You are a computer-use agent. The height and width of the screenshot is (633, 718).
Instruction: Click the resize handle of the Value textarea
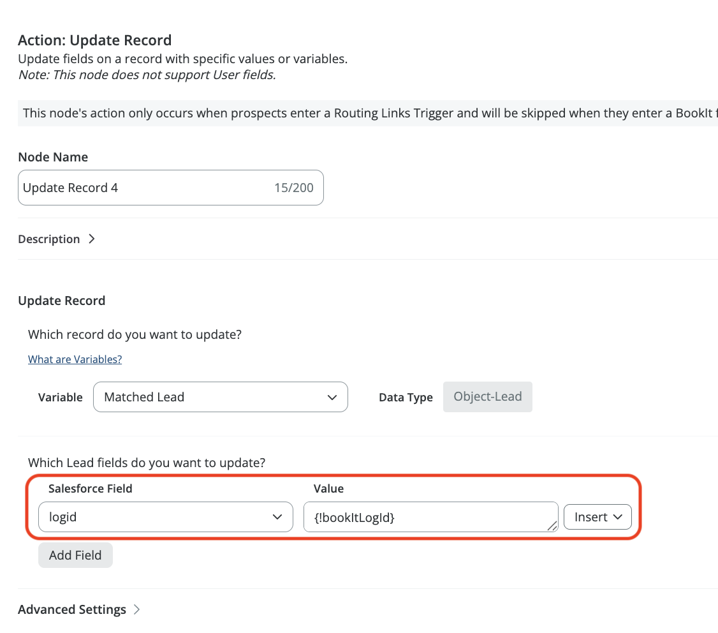pos(552,525)
